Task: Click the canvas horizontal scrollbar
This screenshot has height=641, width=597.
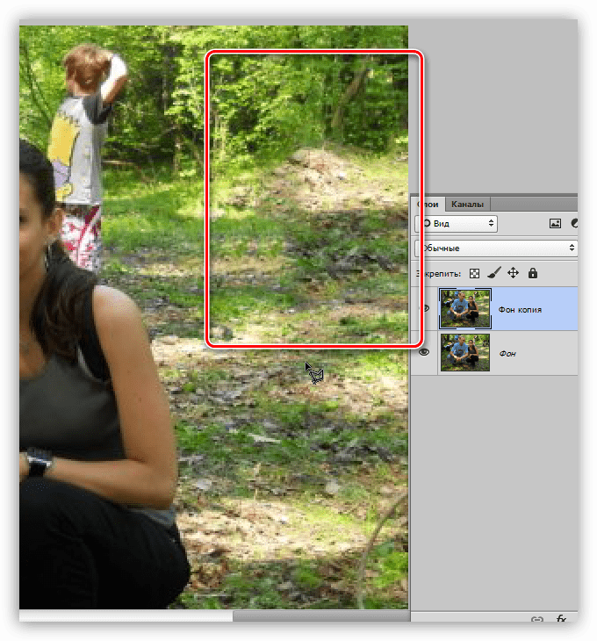Action: (x=321, y=616)
